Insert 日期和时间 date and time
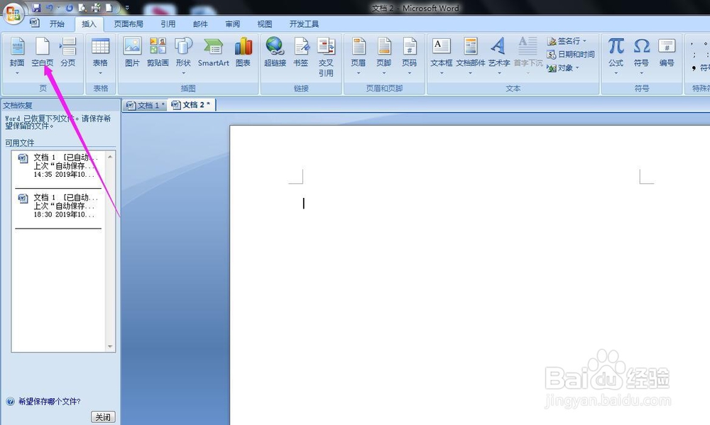710x425 pixels. coord(571,55)
